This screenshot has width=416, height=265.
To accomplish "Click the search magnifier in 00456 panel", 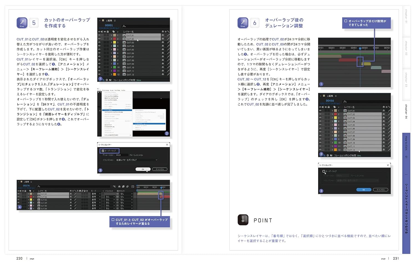I will (345, 102).
